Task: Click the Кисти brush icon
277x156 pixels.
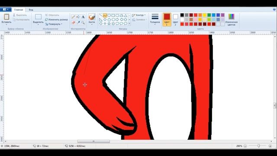Action: (92, 17)
